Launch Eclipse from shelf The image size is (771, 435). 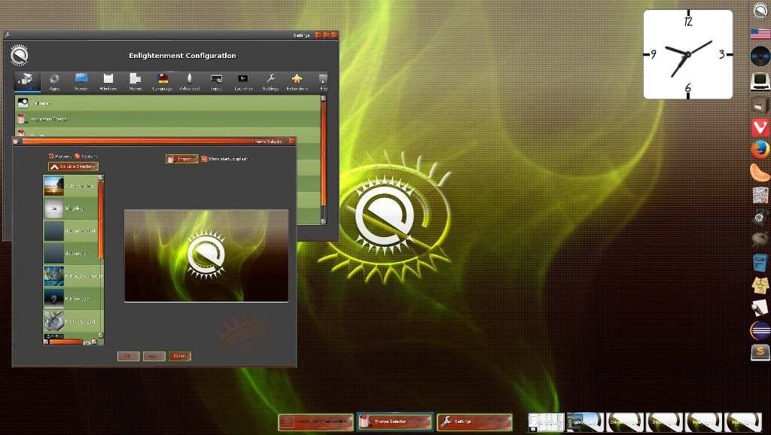760,330
